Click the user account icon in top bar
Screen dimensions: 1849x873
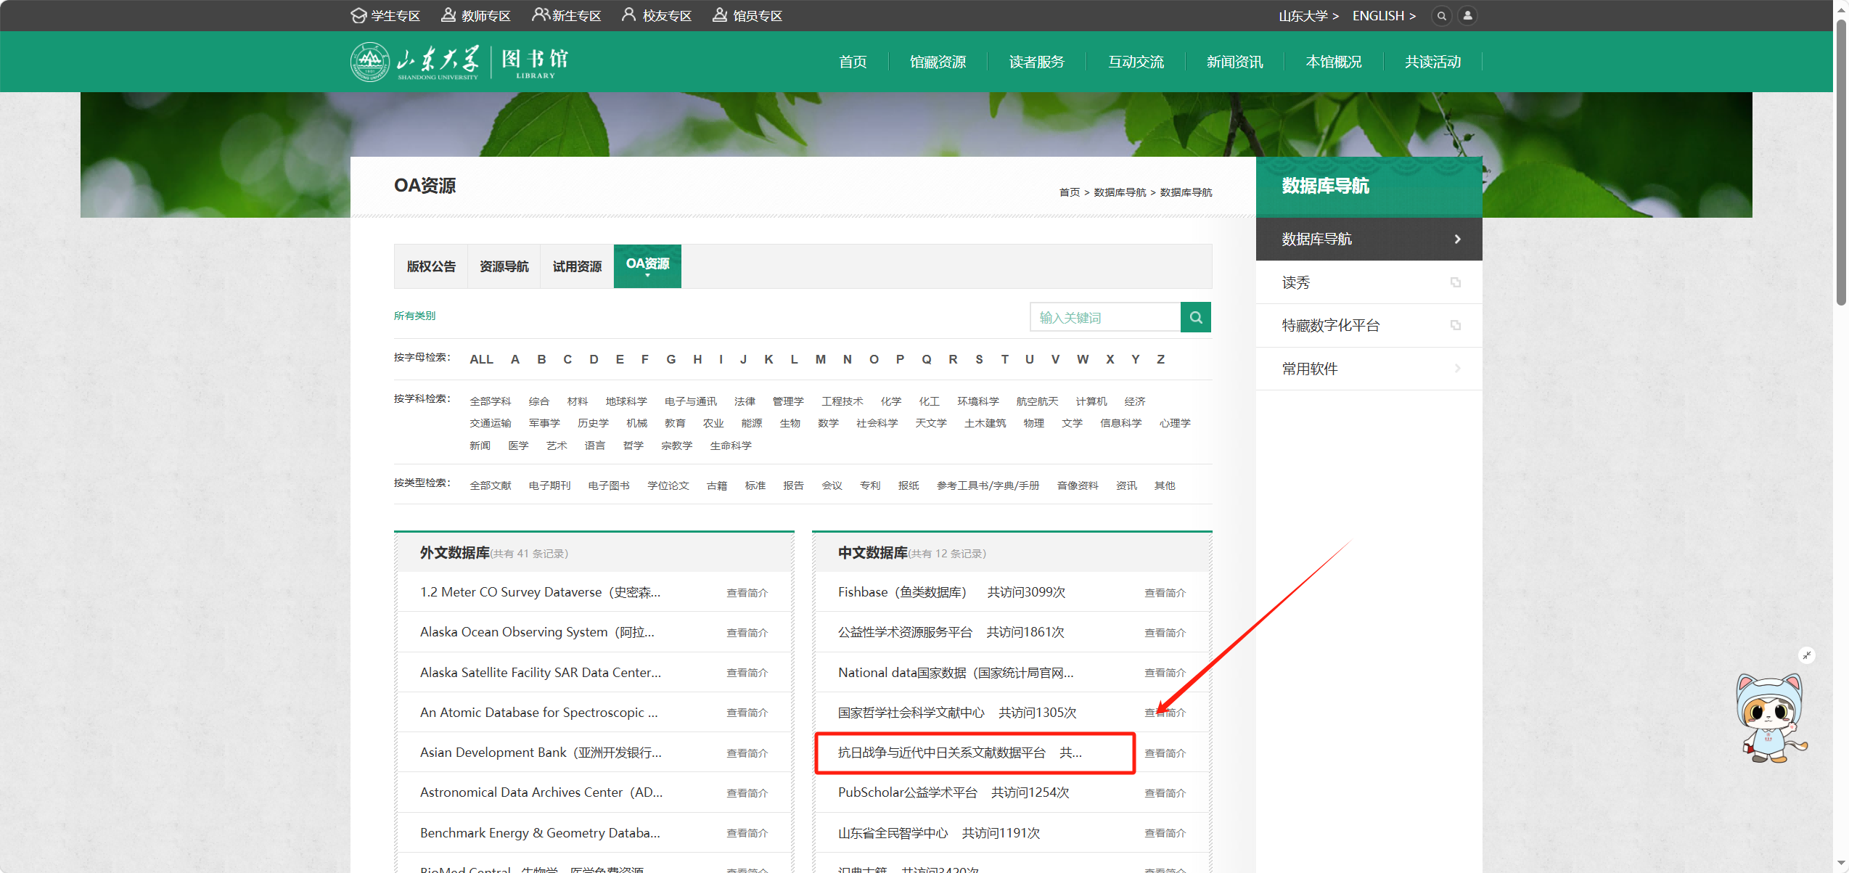[x=1467, y=15]
